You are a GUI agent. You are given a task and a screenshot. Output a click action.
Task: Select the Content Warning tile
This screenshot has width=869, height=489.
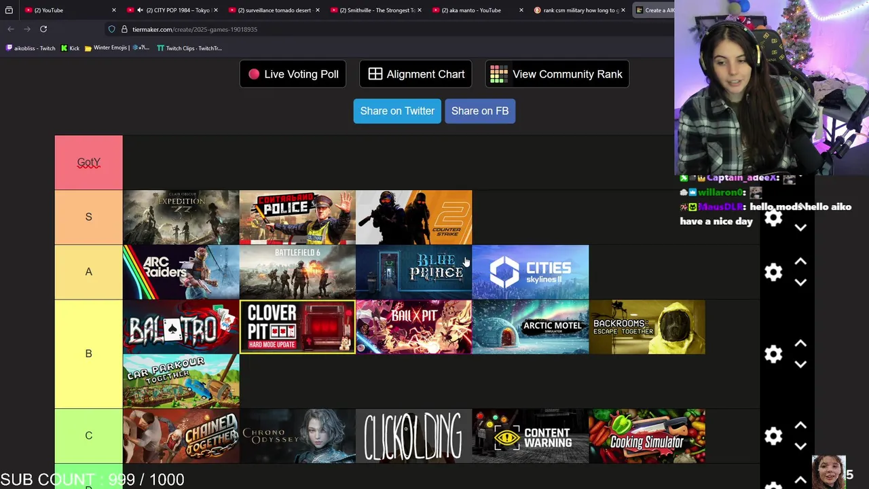pos(530,436)
